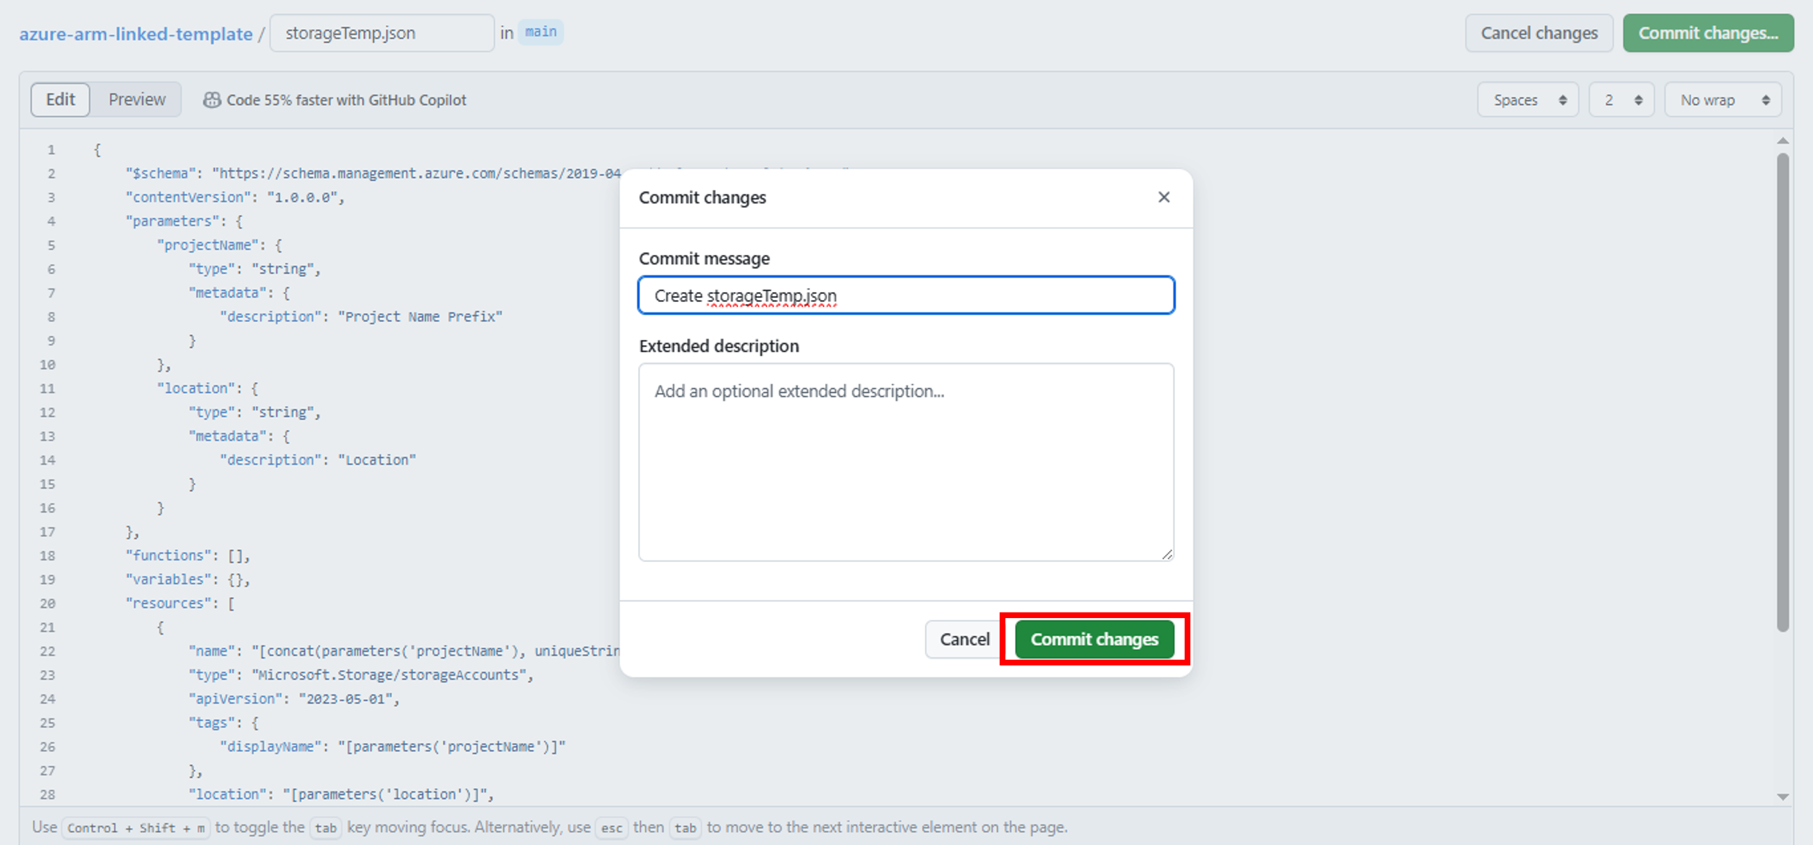This screenshot has height=845, width=1813.
Task: Confirm with Commit changes inside the dialog
Action: (1094, 639)
